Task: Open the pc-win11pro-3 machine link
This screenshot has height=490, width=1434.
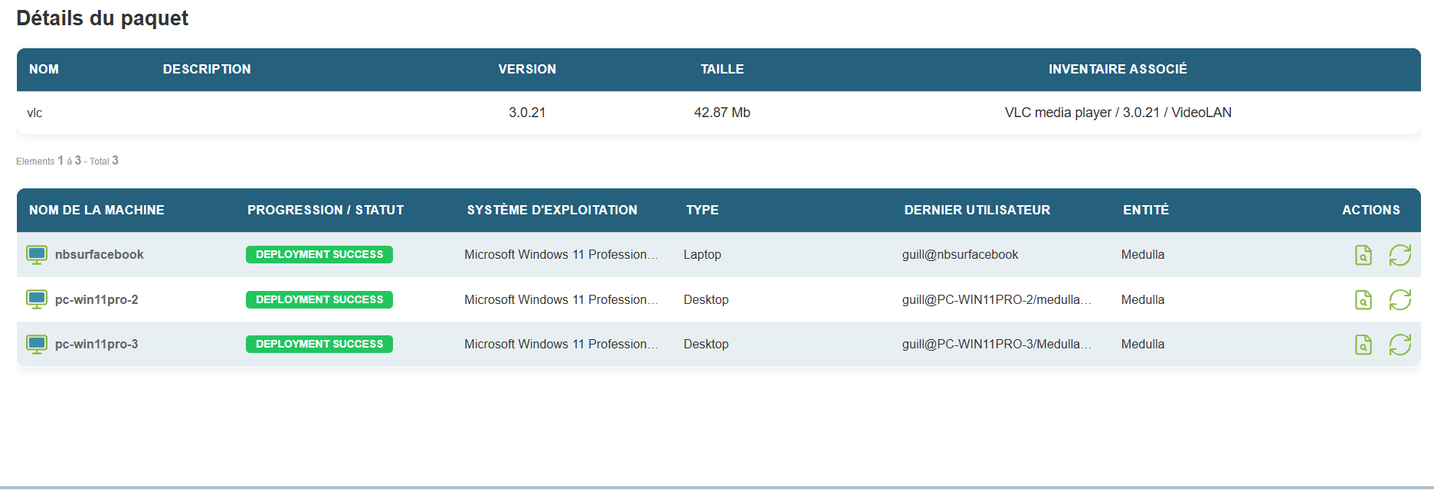Action: [x=97, y=345]
